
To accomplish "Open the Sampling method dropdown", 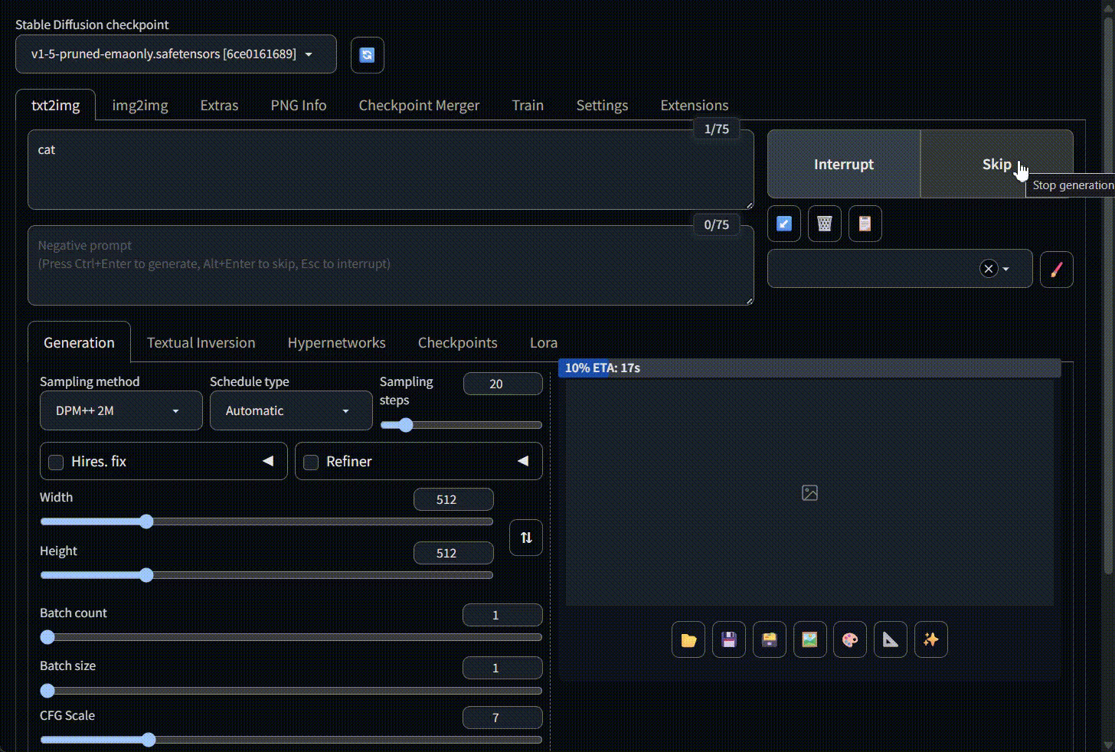I will (x=121, y=411).
